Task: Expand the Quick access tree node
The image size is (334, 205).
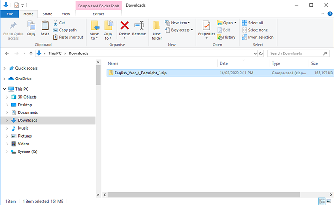Action: (5, 68)
